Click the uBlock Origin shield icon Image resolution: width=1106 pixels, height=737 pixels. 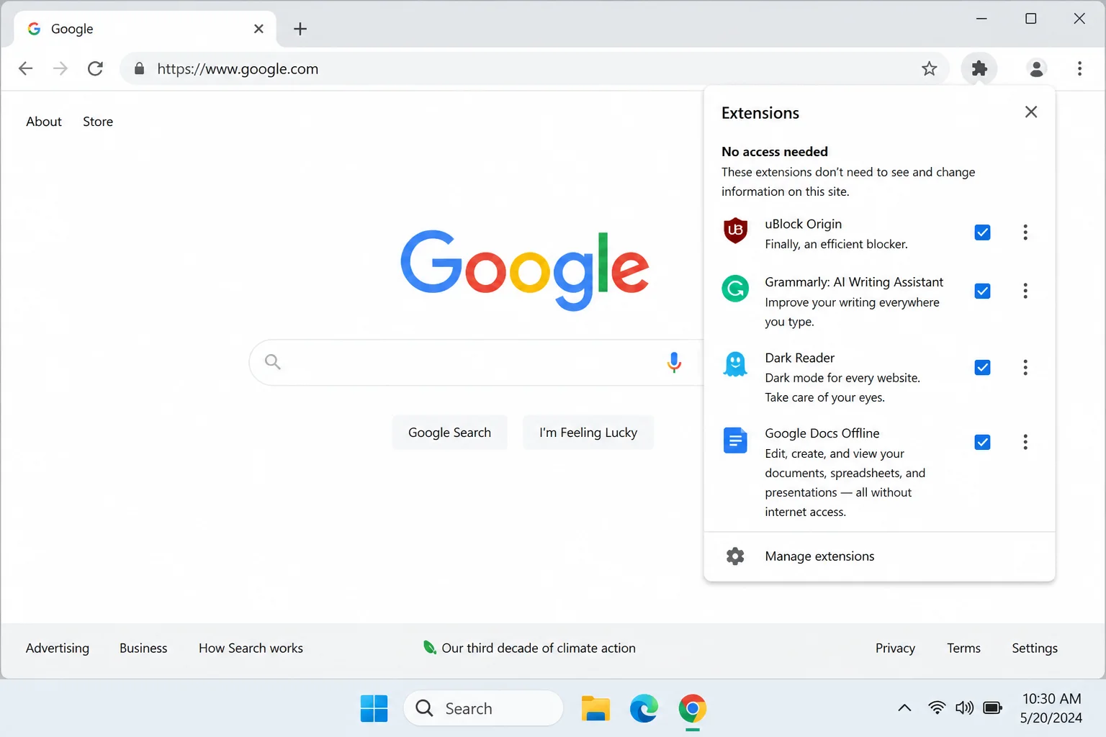click(735, 230)
